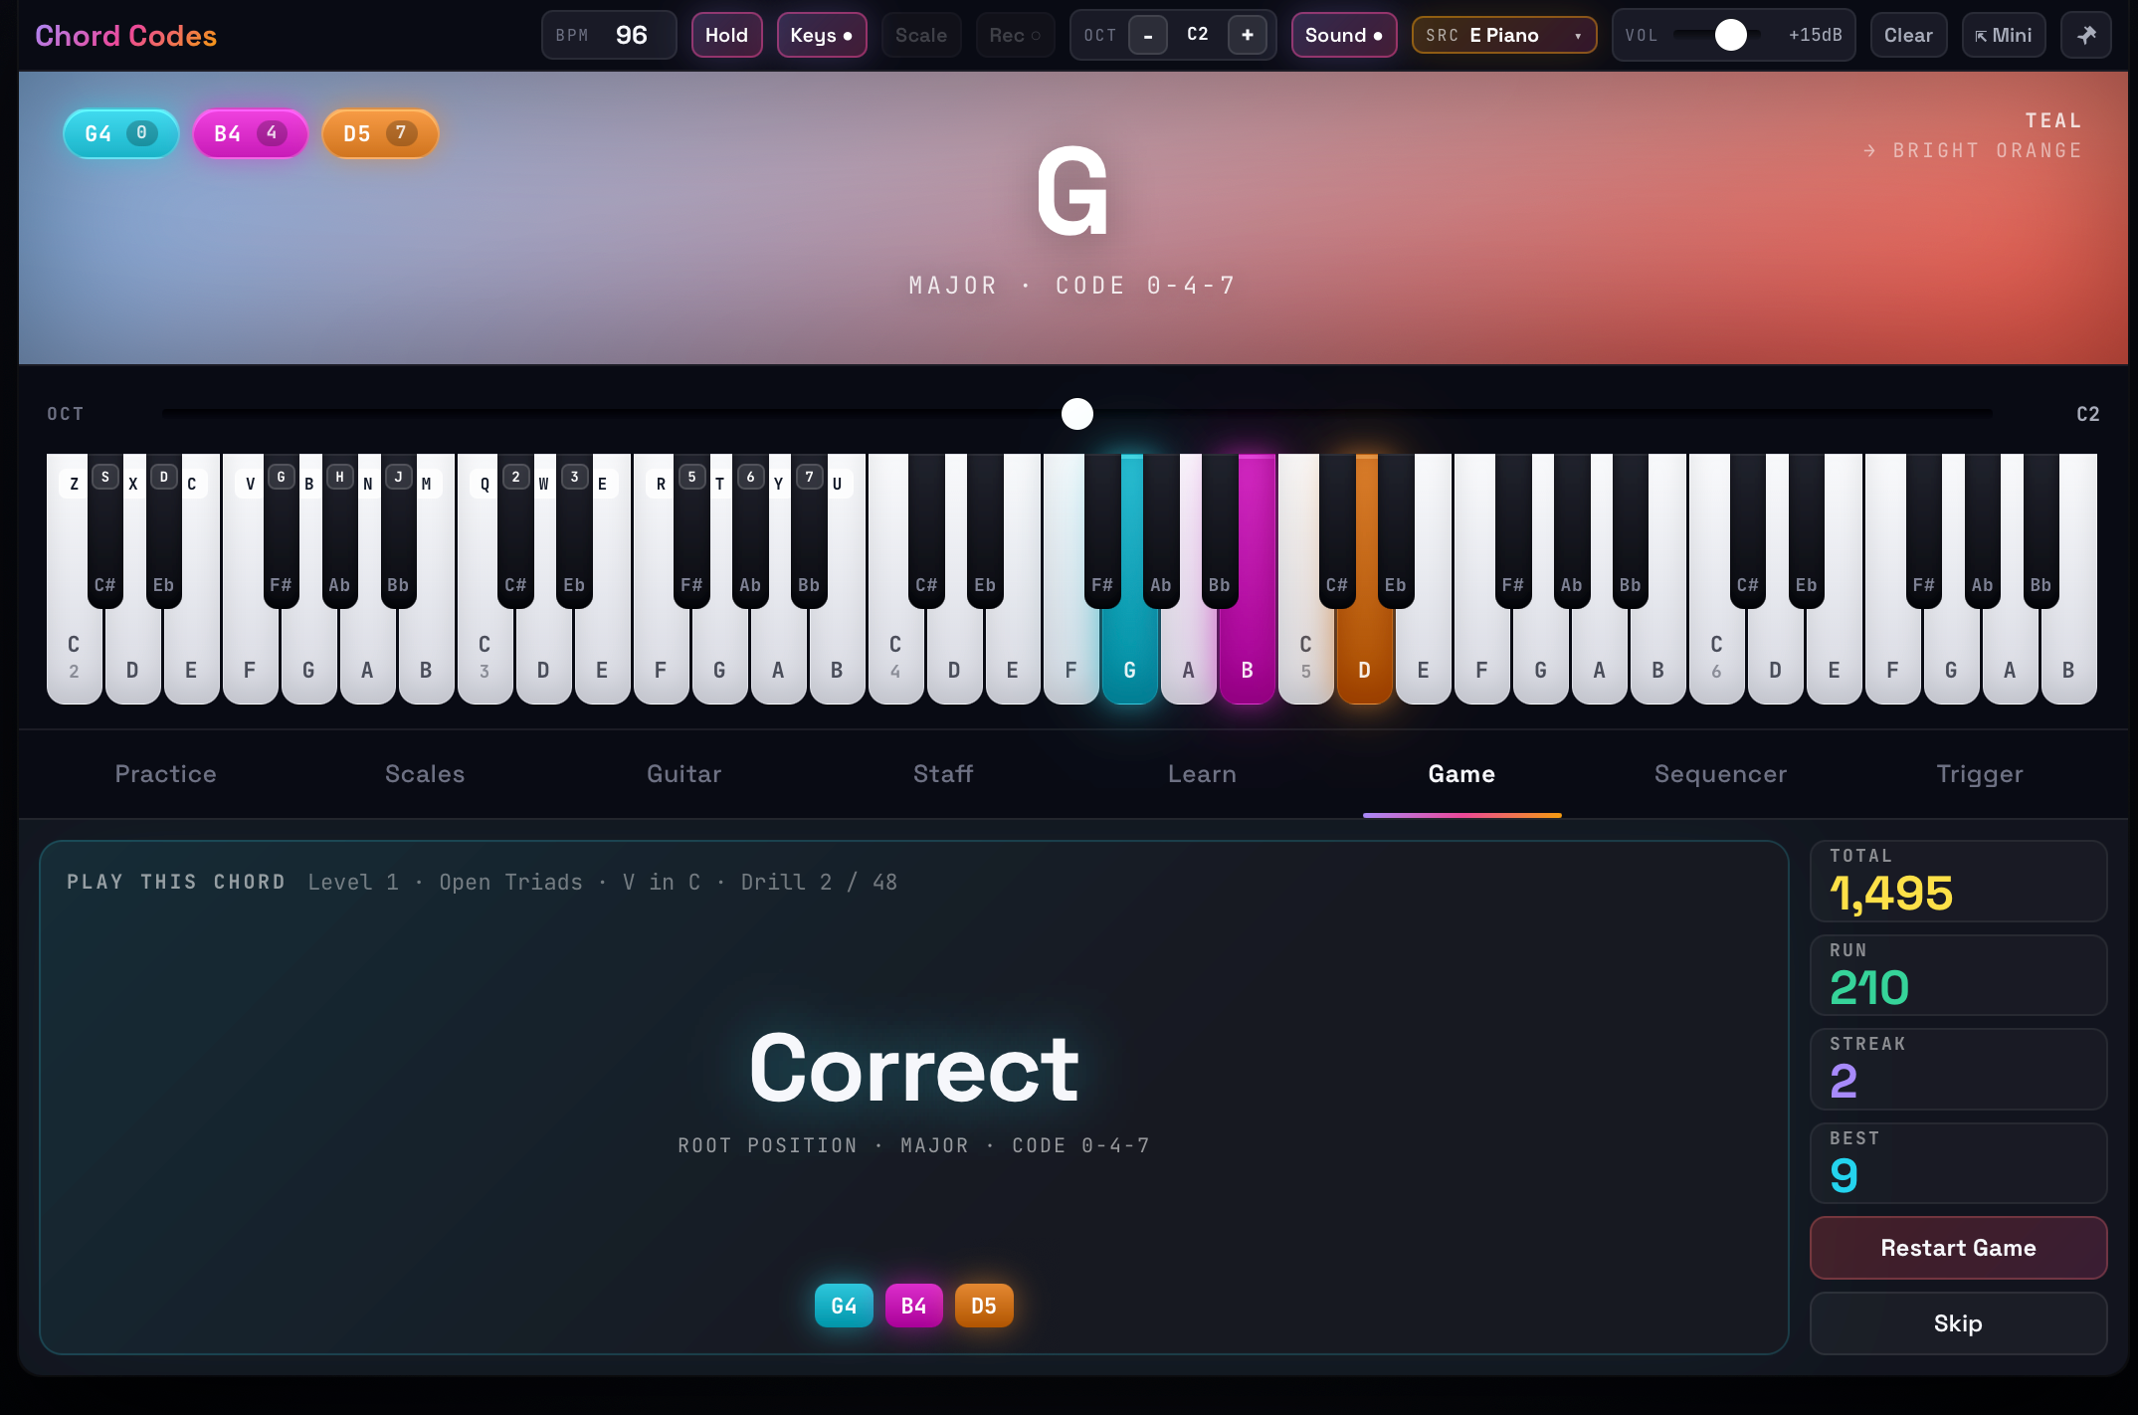
Task: Click the STREAK 2 card
Action: pos(1958,1069)
